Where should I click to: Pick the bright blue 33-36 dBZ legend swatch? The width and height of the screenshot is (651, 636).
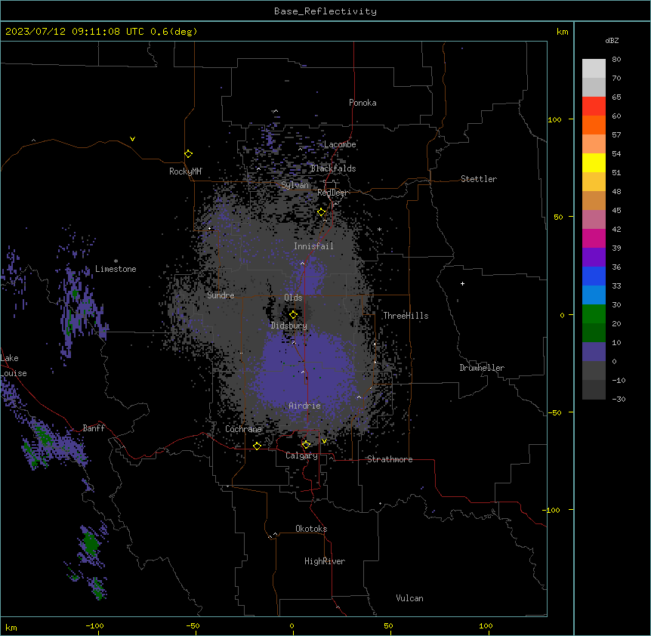click(594, 276)
